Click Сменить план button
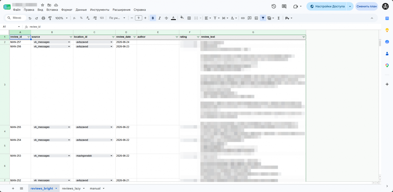This screenshot has width=393, height=192. (x=367, y=6)
